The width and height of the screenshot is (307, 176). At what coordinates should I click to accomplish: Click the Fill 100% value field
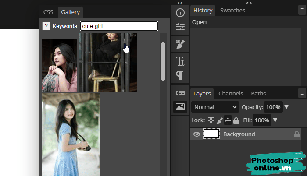[262, 120]
